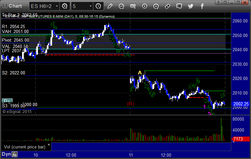Click the Tri-Star 3: 2062.50 label
The width and height of the screenshot is (251, 159).
[19, 15]
